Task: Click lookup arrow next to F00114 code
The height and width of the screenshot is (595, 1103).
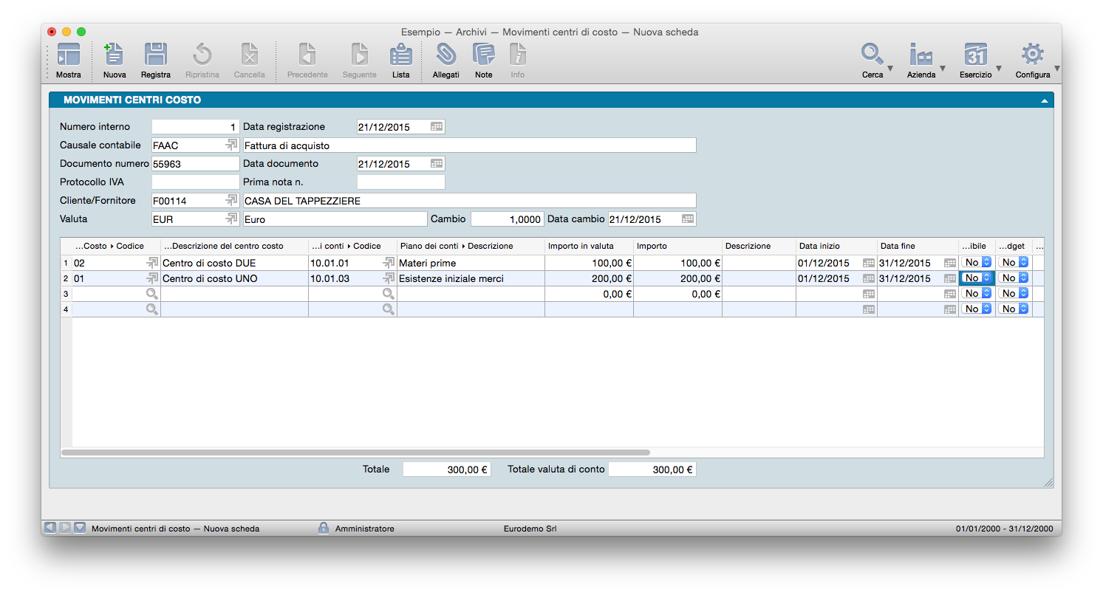Action: coord(231,201)
